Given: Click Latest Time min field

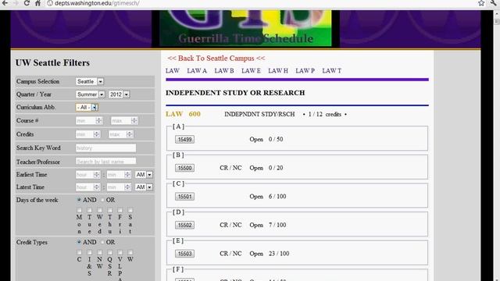Looking at the screenshot, I should coord(119,187).
